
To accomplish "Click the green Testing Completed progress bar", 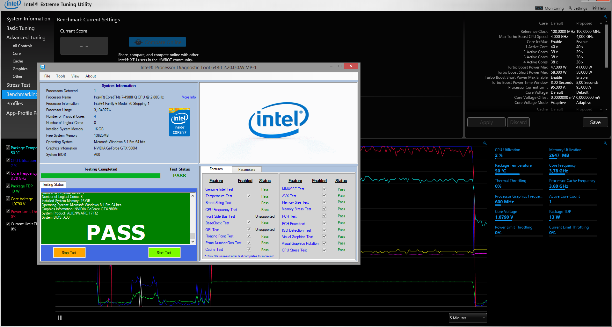I will 101,176.
